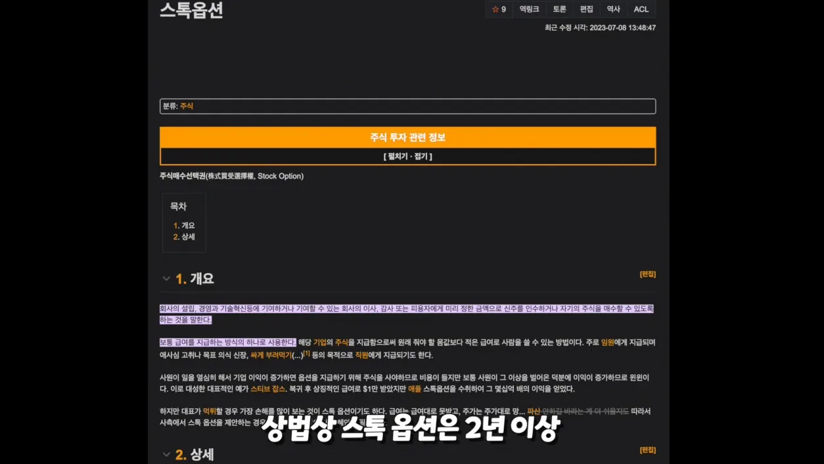
Task: Follow the 주식 category link
Action: coord(187,106)
